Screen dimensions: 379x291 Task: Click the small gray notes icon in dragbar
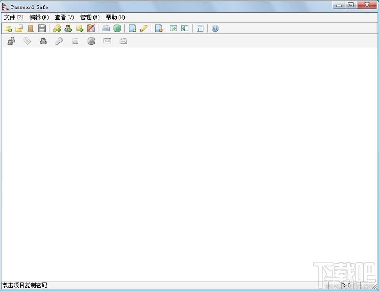75,41
